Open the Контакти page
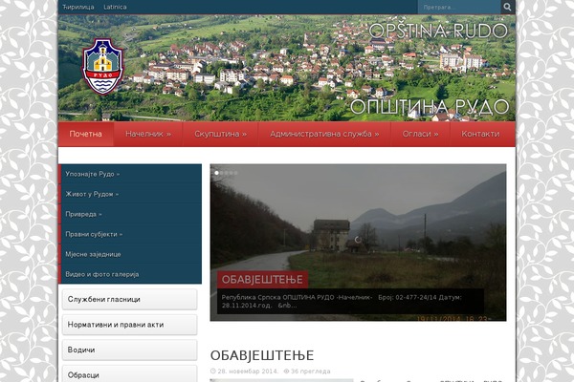The image size is (574, 382). 480,134
